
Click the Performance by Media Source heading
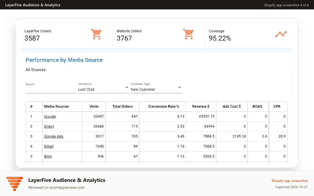(64, 60)
